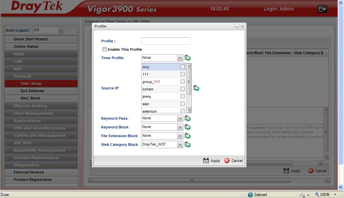Image resolution: width=344 pixels, height=198 pixels.
Task: Click Apply text in the Profile dialog
Action: (x=215, y=161)
